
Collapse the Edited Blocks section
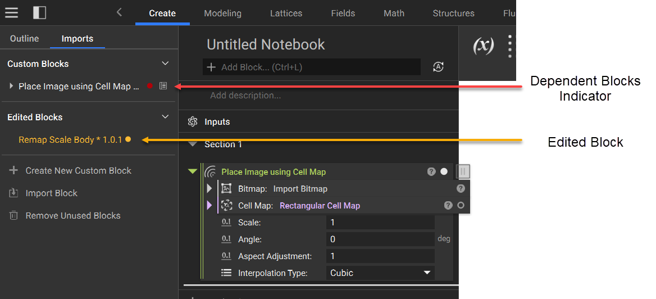(165, 117)
